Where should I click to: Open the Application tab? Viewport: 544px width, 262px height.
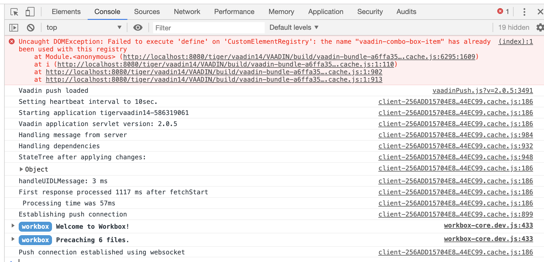point(326,12)
